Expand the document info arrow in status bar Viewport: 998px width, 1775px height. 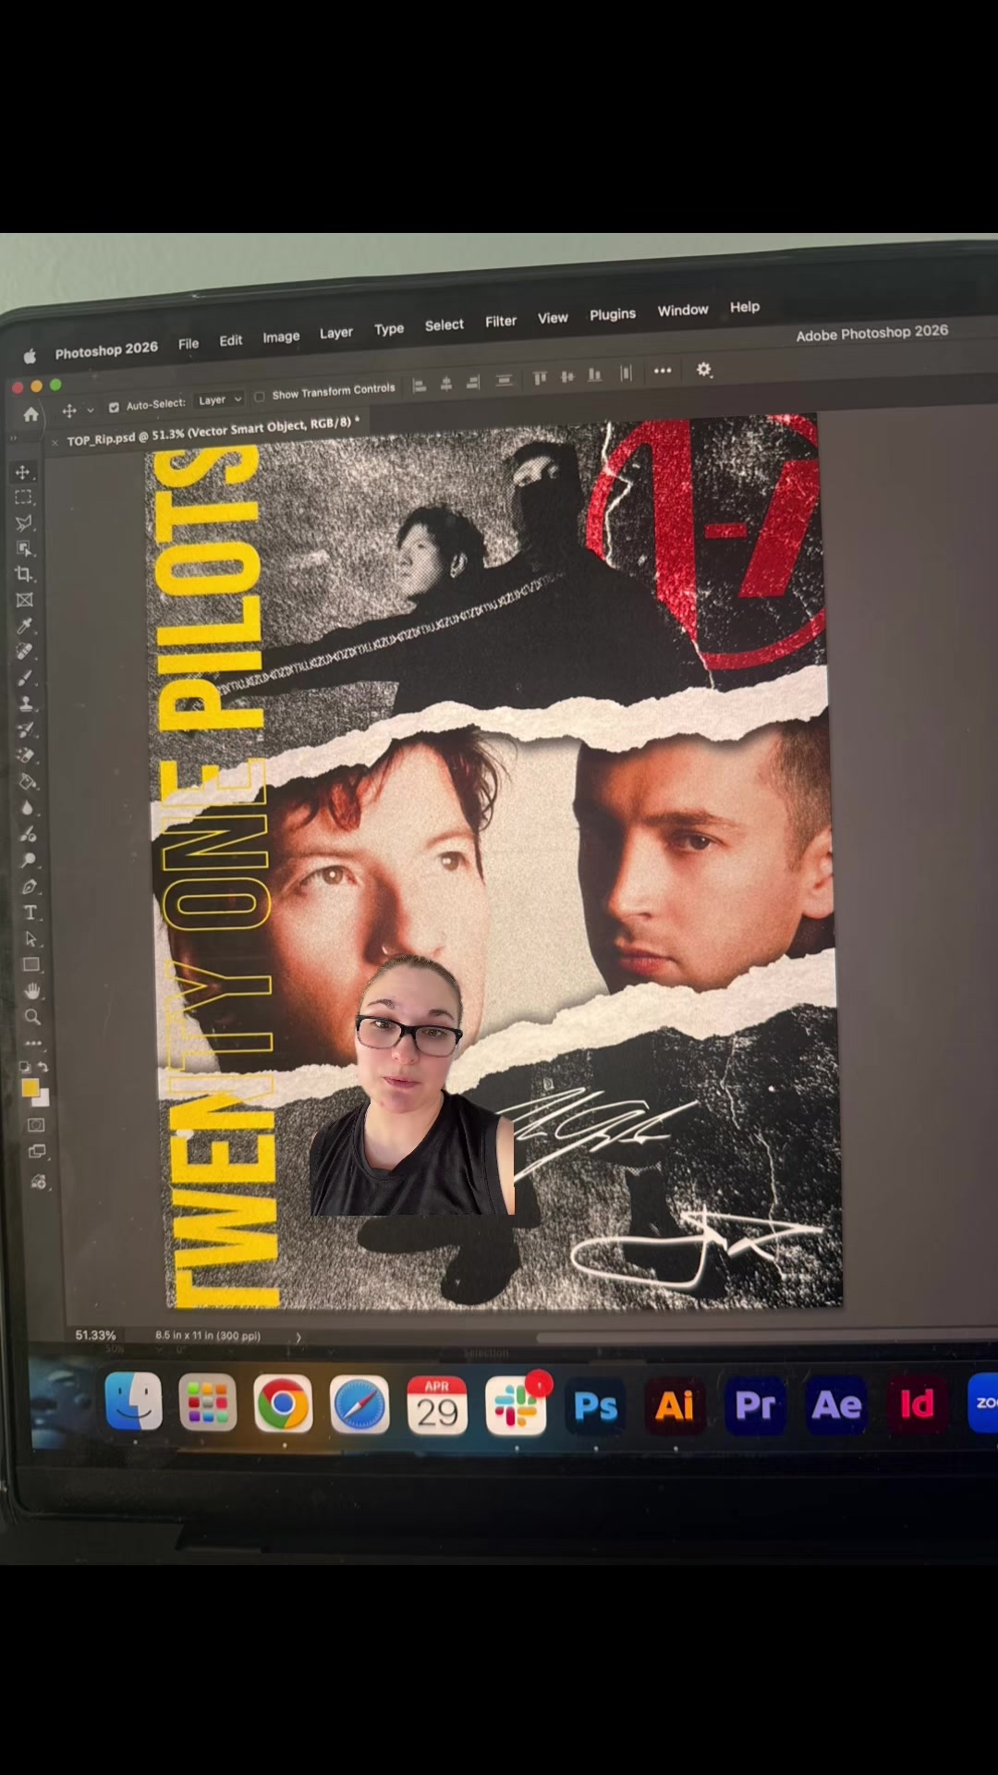(x=298, y=1337)
